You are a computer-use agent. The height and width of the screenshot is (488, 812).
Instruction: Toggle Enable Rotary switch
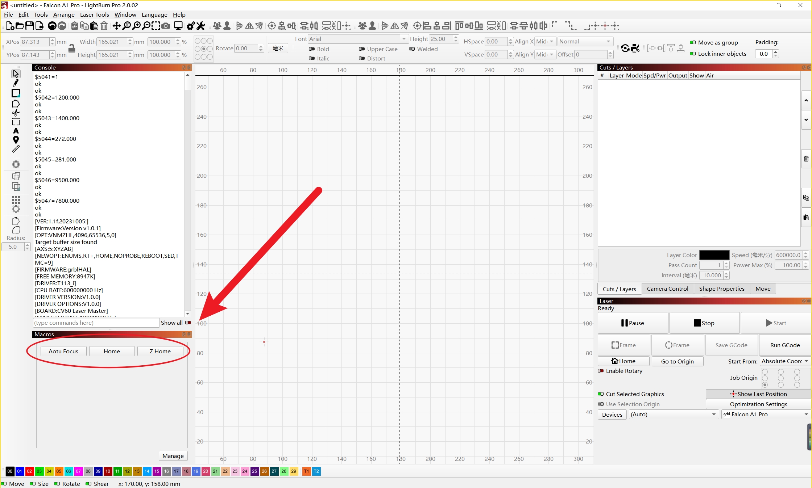(601, 371)
